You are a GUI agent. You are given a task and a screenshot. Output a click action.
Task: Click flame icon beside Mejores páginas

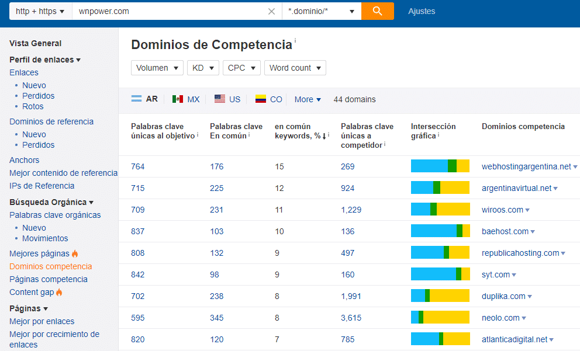pos(75,253)
